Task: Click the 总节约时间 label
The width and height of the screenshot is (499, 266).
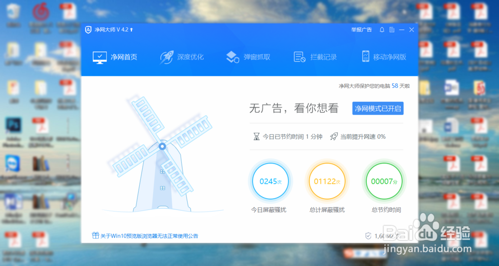Action: [386, 210]
